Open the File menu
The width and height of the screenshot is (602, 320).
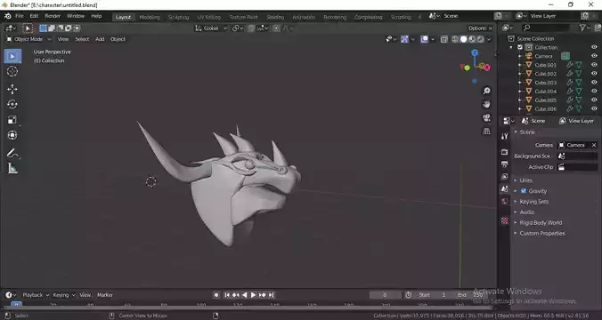(20, 16)
